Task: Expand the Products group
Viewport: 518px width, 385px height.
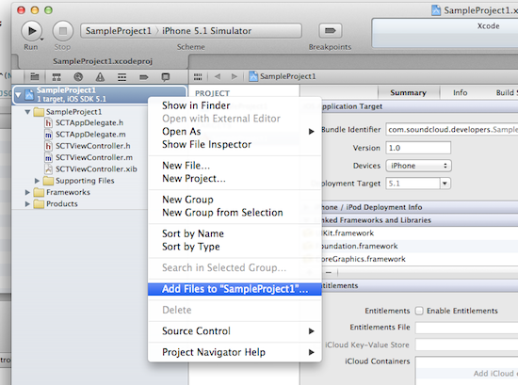Action: click(27, 203)
